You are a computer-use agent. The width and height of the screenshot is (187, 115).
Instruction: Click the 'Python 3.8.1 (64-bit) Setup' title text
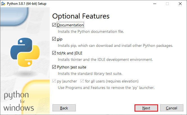pyautogui.click(x=27, y=4)
